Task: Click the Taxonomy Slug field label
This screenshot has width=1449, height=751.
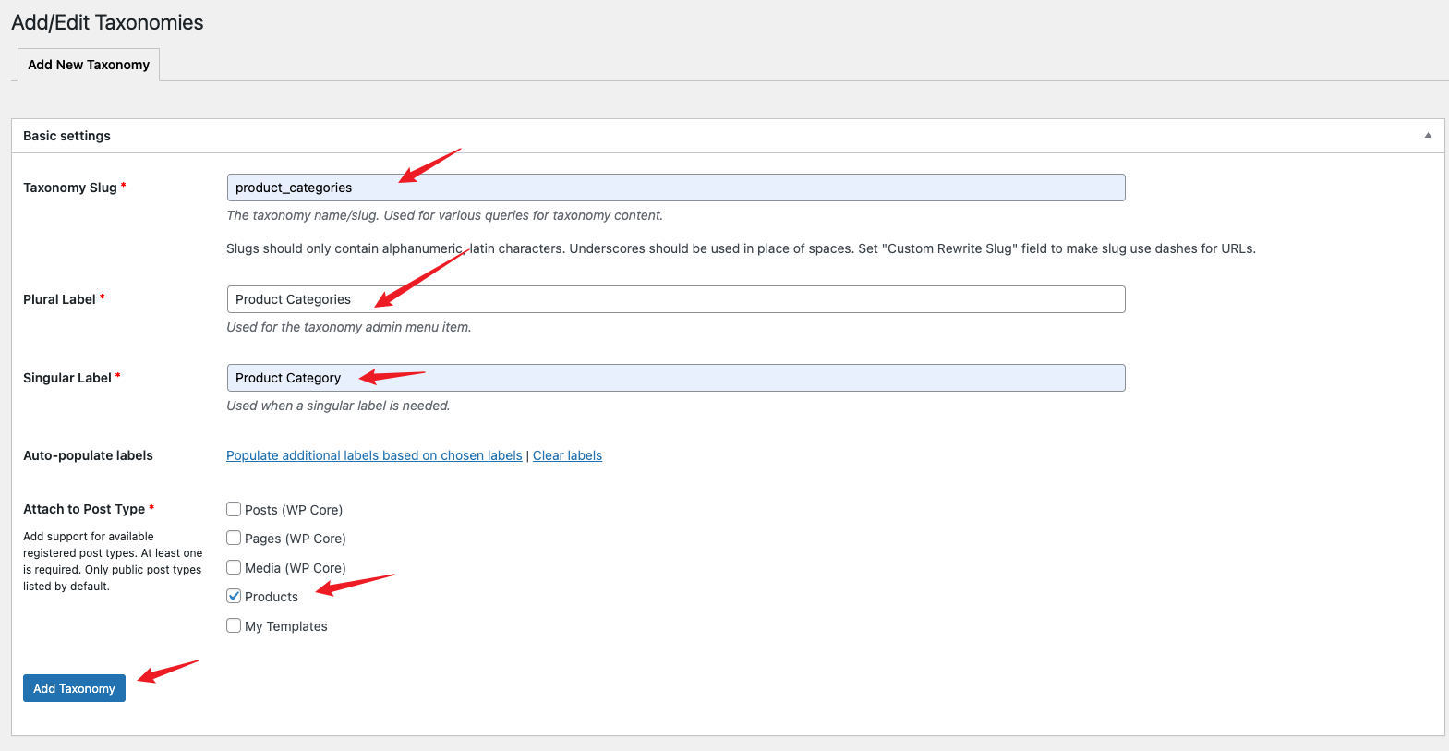Action: point(70,188)
